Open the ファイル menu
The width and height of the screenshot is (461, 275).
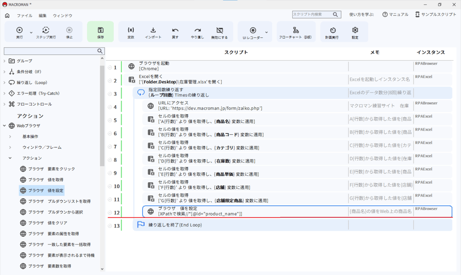point(25,16)
